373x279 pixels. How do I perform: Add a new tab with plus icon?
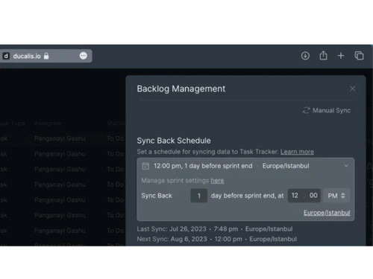(341, 56)
